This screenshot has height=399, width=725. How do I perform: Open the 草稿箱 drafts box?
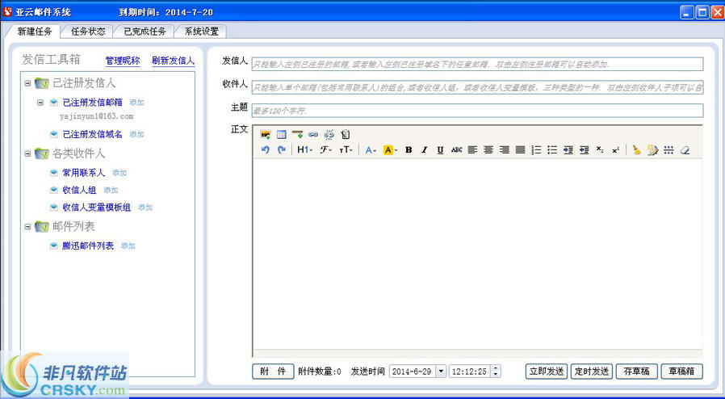[x=682, y=372]
